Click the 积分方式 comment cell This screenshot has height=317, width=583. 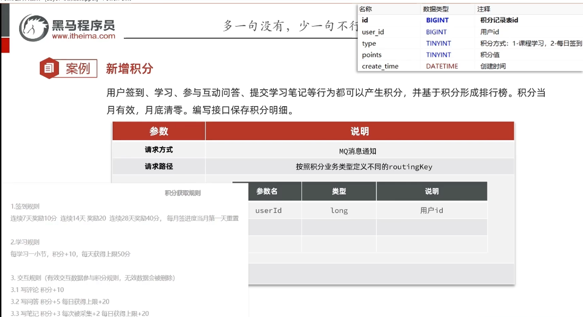(x=531, y=44)
